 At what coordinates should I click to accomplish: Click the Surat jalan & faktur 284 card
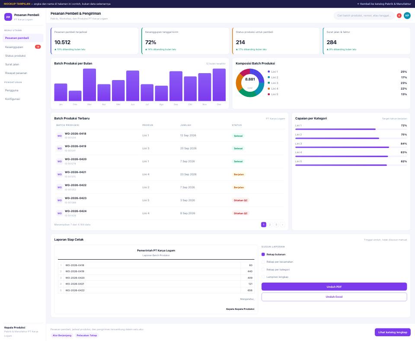coord(367,41)
